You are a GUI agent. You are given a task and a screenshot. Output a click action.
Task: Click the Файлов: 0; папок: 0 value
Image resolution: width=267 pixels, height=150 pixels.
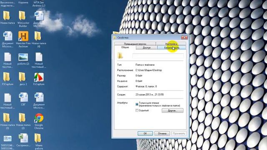[x=146, y=87]
